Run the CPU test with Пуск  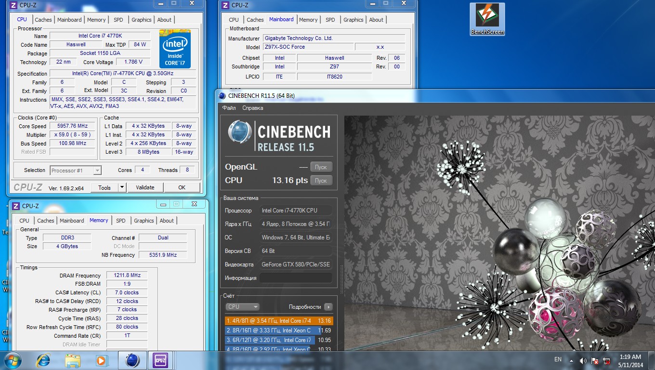[x=321, y=181]
